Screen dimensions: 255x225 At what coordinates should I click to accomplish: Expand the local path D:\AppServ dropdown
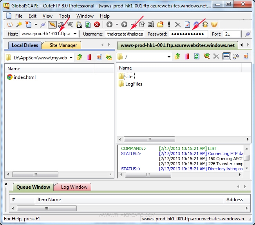71,58
